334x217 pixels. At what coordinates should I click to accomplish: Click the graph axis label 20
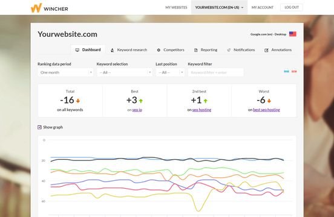coord(44,160)
